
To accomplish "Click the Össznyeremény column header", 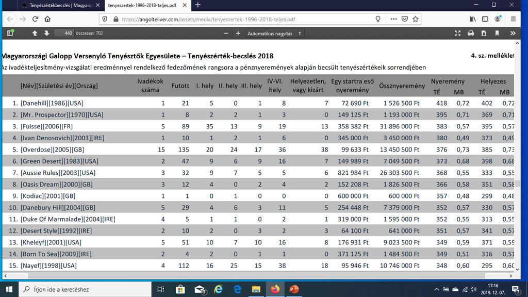I will 402,86.
